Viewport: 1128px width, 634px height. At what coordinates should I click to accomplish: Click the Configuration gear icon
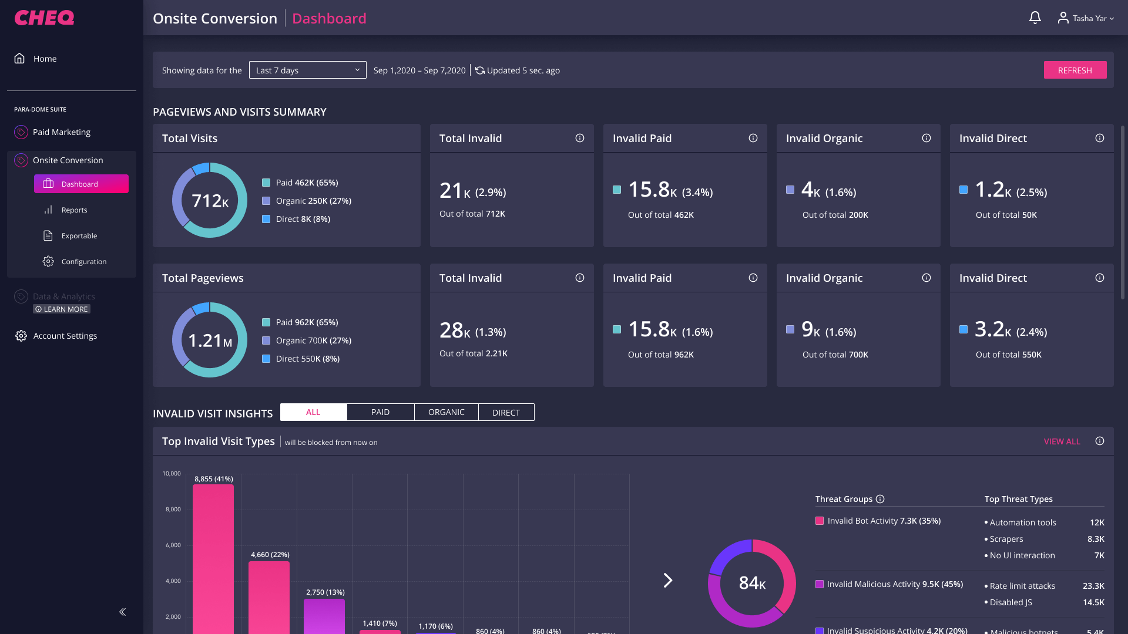coord(48,261)
